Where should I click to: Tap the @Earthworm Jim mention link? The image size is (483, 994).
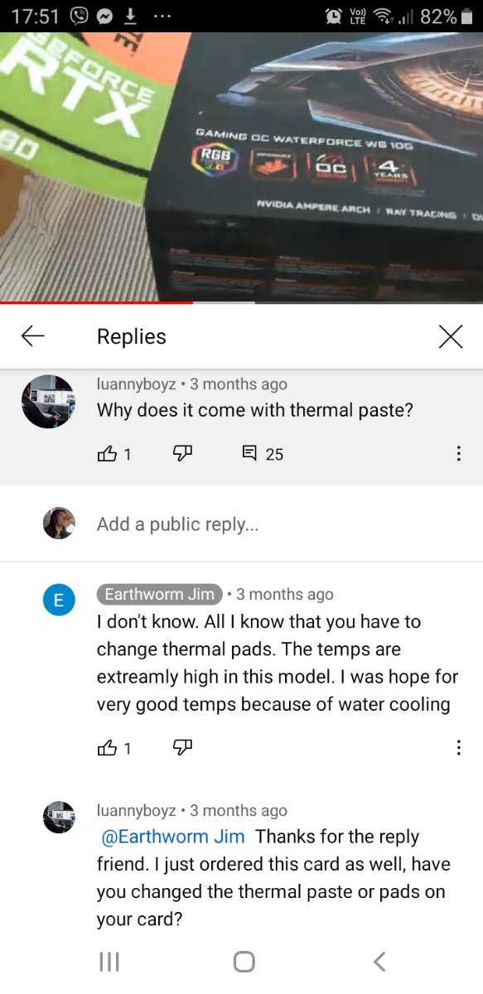[173, 837]
